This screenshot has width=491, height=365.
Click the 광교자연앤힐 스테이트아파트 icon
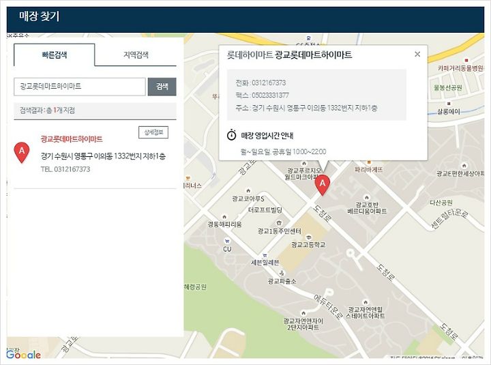365,302
